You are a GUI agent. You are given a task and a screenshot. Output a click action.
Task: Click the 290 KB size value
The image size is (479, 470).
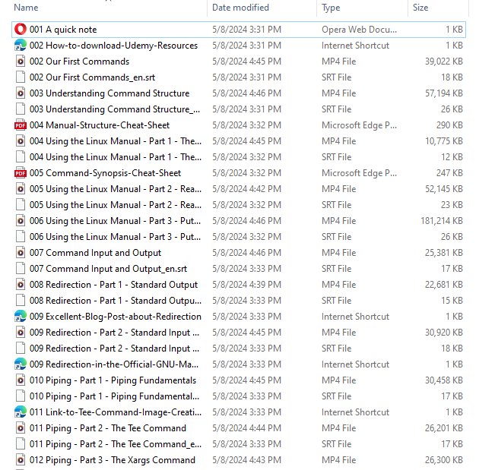click(449, 125)
